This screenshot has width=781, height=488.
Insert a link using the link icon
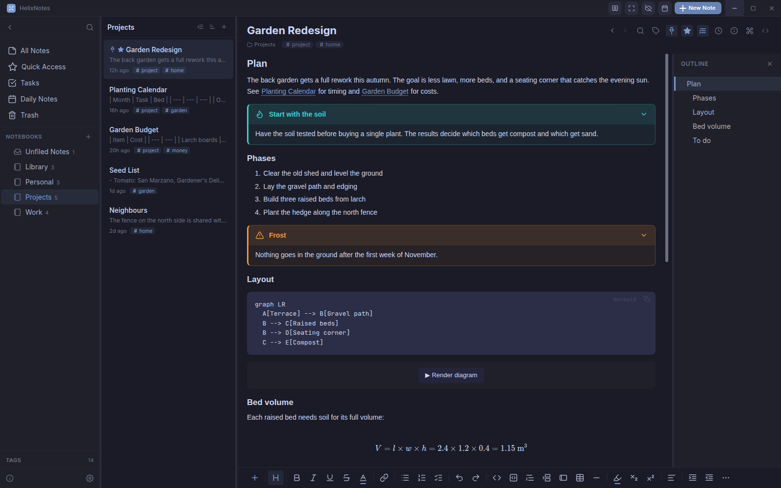point(384,478)
